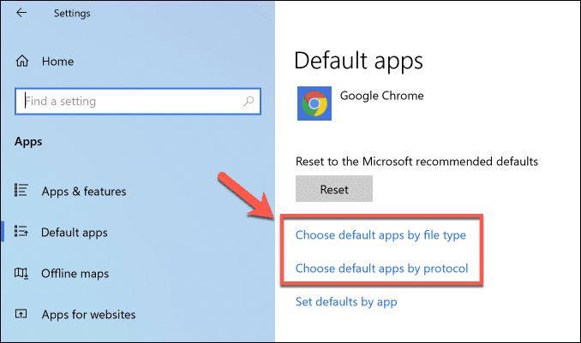The height and width of the screenshot is (343, 581).
Task: Click the Offline maps map icon
Action: point(22,273)
